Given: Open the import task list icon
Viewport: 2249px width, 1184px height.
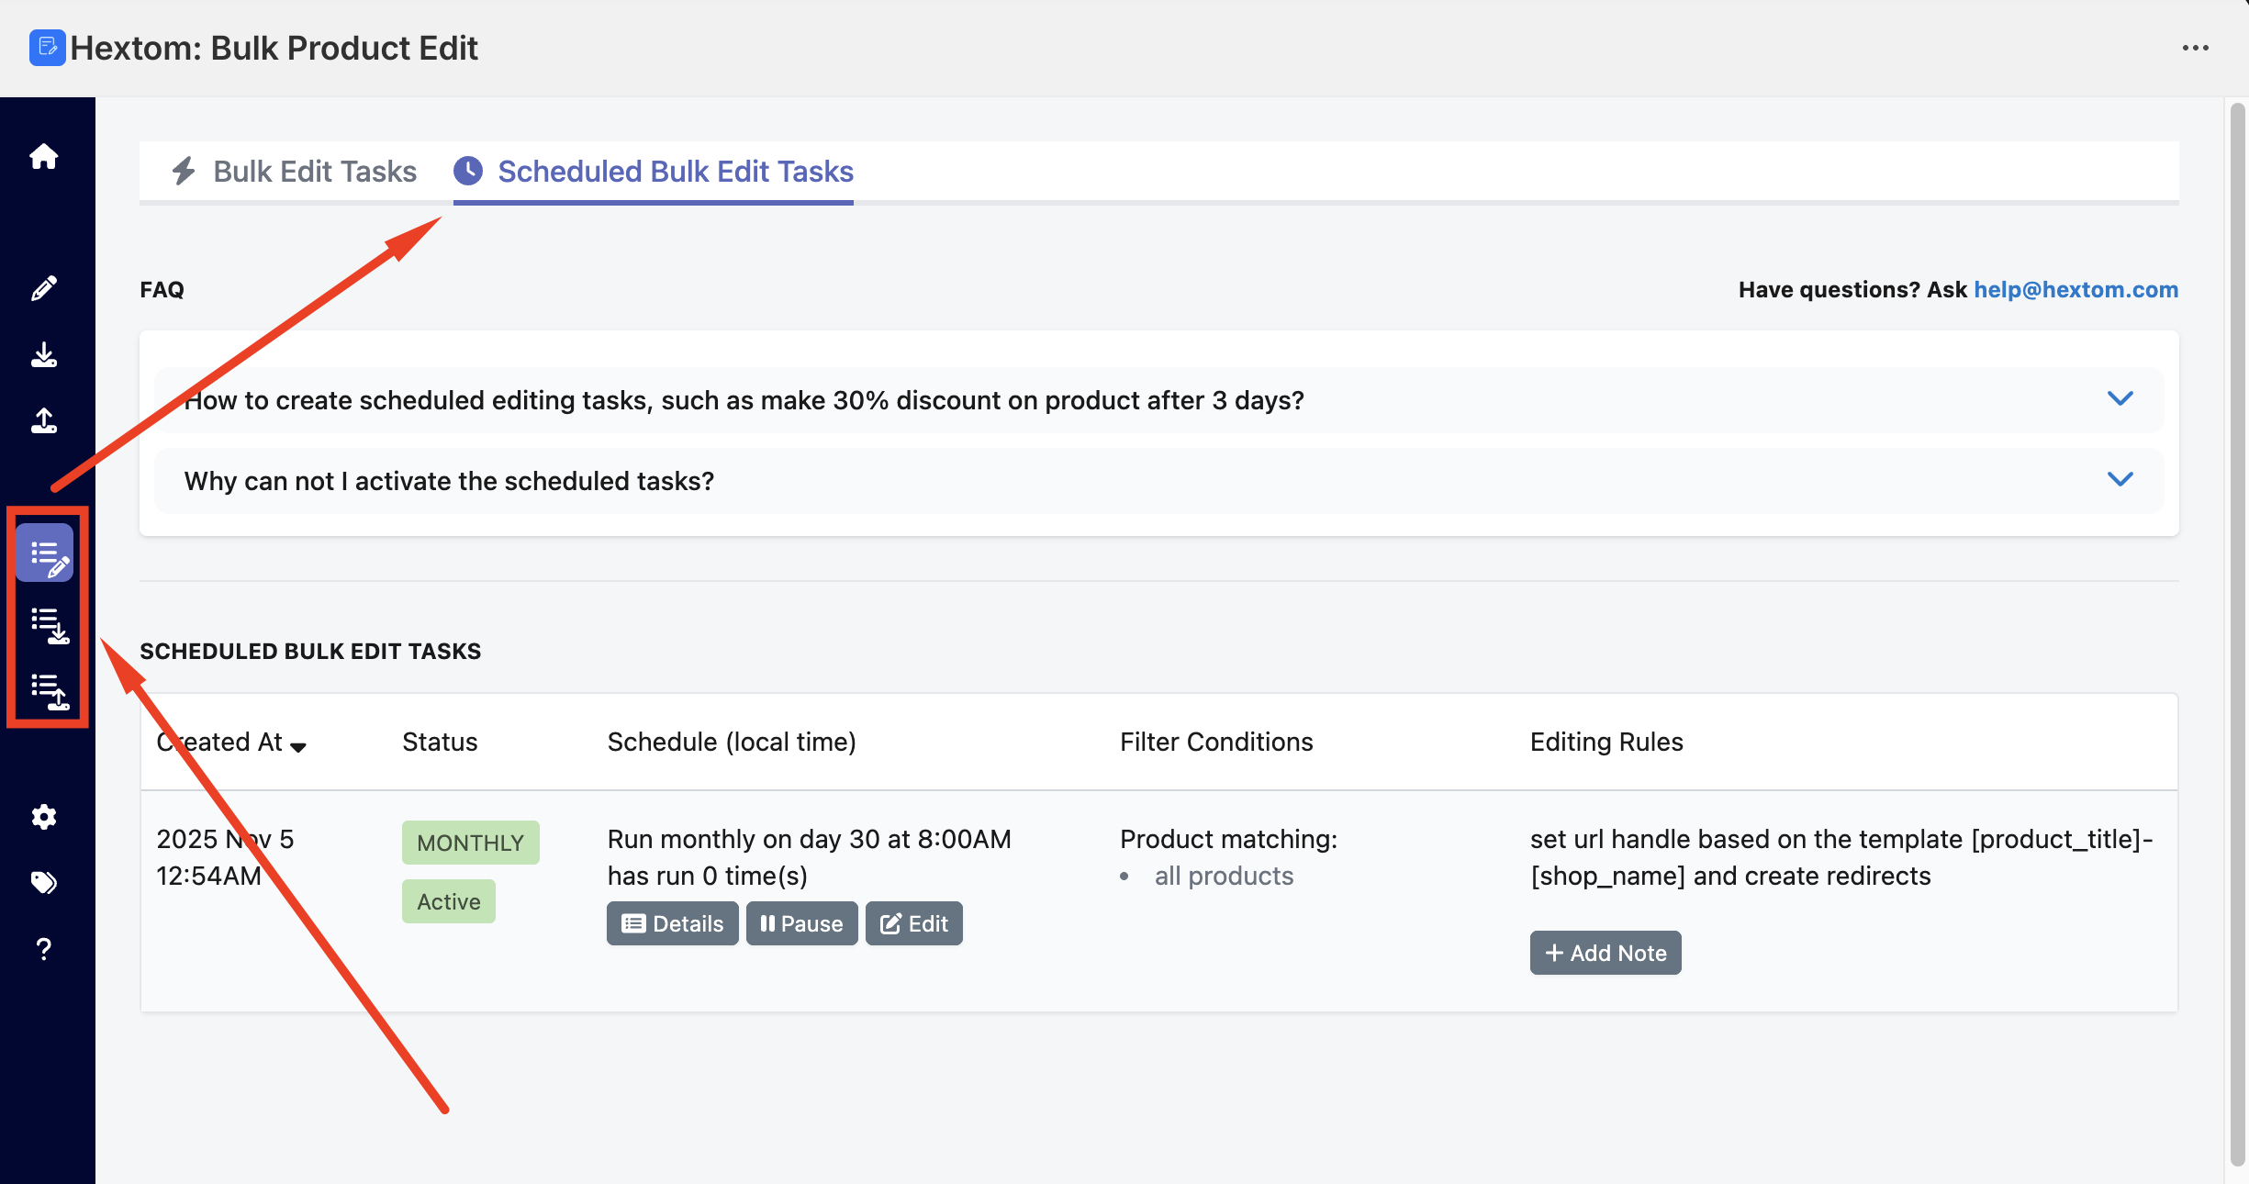Looking at the screenshot, I should pyautogui.click(x=48, y=690).
